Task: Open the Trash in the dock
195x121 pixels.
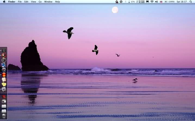Action: click(x=4, y=116)
